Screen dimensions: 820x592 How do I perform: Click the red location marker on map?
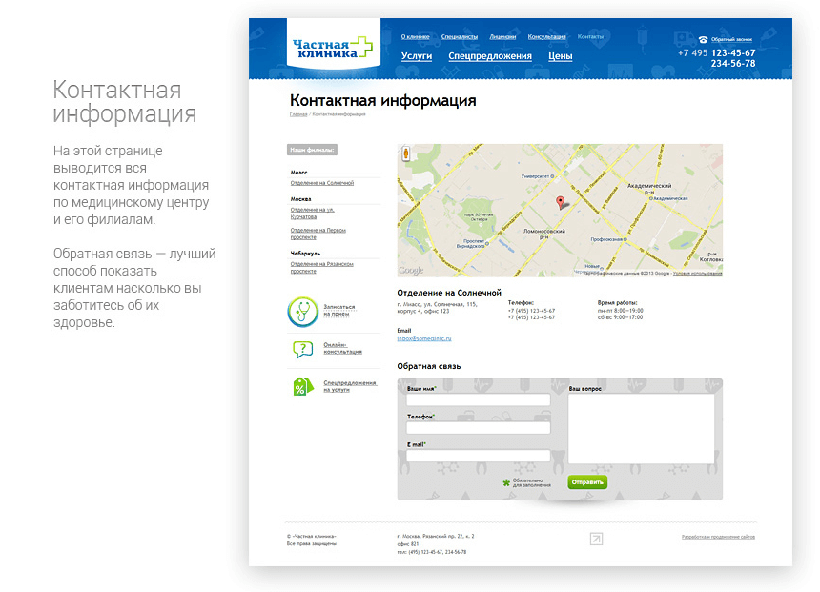pos(561,202)
